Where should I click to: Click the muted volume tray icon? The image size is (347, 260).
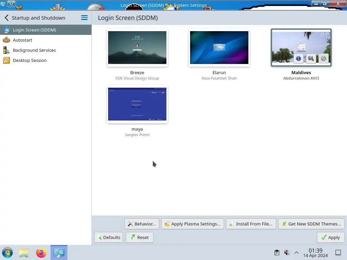287,253
